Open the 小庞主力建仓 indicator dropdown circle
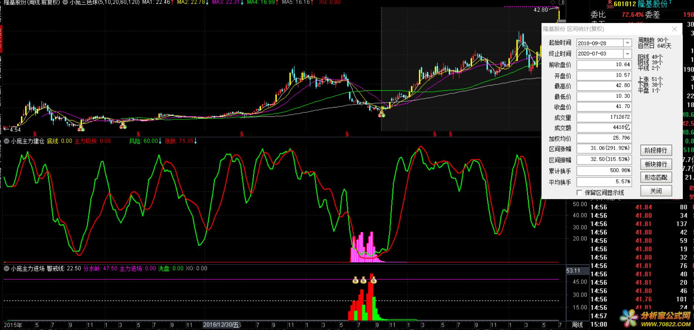Viewport: 694px width, 330px height. [x=6, y=141]
